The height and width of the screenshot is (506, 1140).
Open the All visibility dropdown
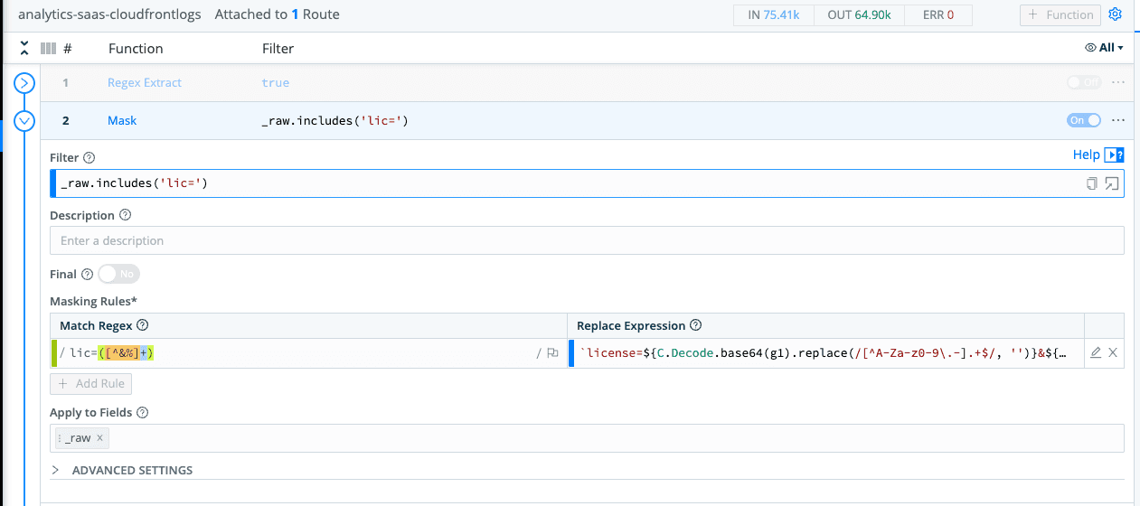pos(1104,48)
